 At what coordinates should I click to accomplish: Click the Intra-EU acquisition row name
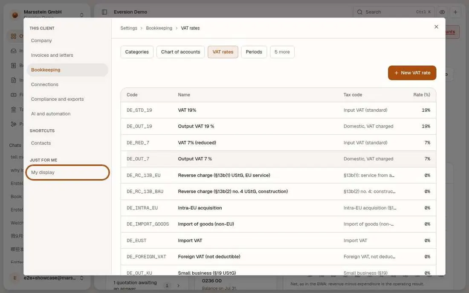pyautogui.click(x=200, y=208)
